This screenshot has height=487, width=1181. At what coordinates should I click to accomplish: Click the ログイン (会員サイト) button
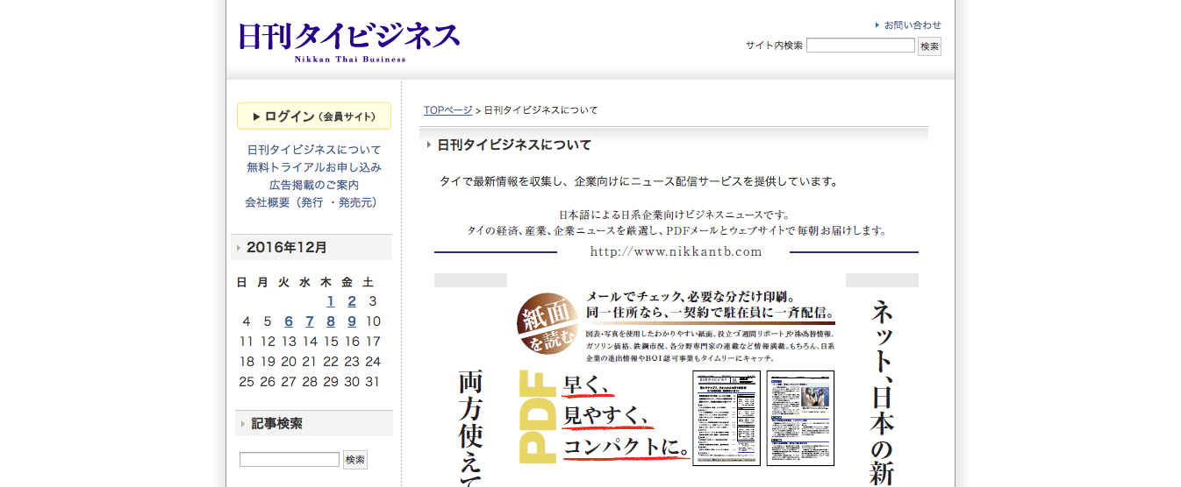click(x=314, y=116)
